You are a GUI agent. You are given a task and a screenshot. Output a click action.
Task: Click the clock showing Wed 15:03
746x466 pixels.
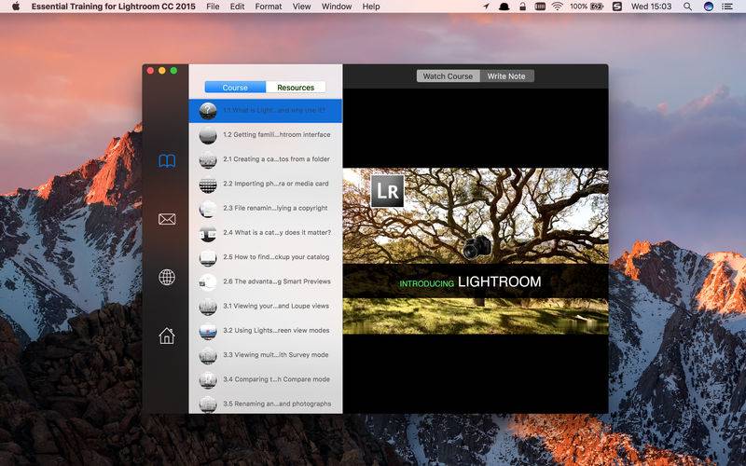tap(651, 7)
